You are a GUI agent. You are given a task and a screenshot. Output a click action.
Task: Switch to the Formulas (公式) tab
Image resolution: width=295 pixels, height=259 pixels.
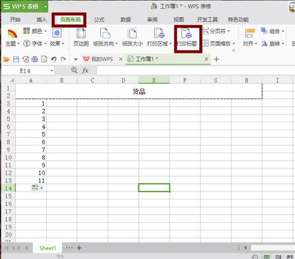coord(99,20)
